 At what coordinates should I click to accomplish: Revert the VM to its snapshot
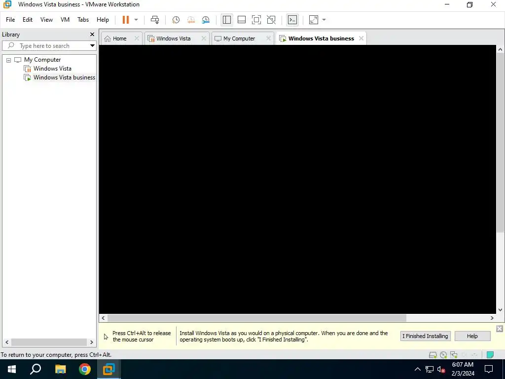[x=191, y=20]
